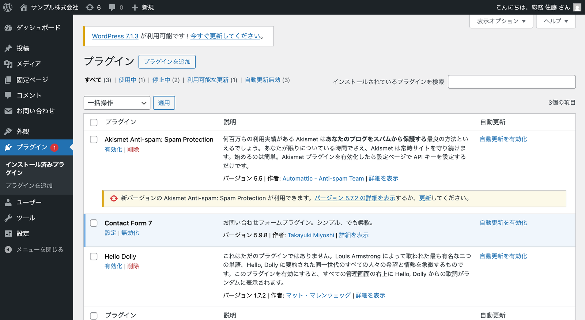Viewport: 585px width, 320px height.
Task: Click the user avatar in admin bar
Action: pyautogui.click(x=577, y=7)
